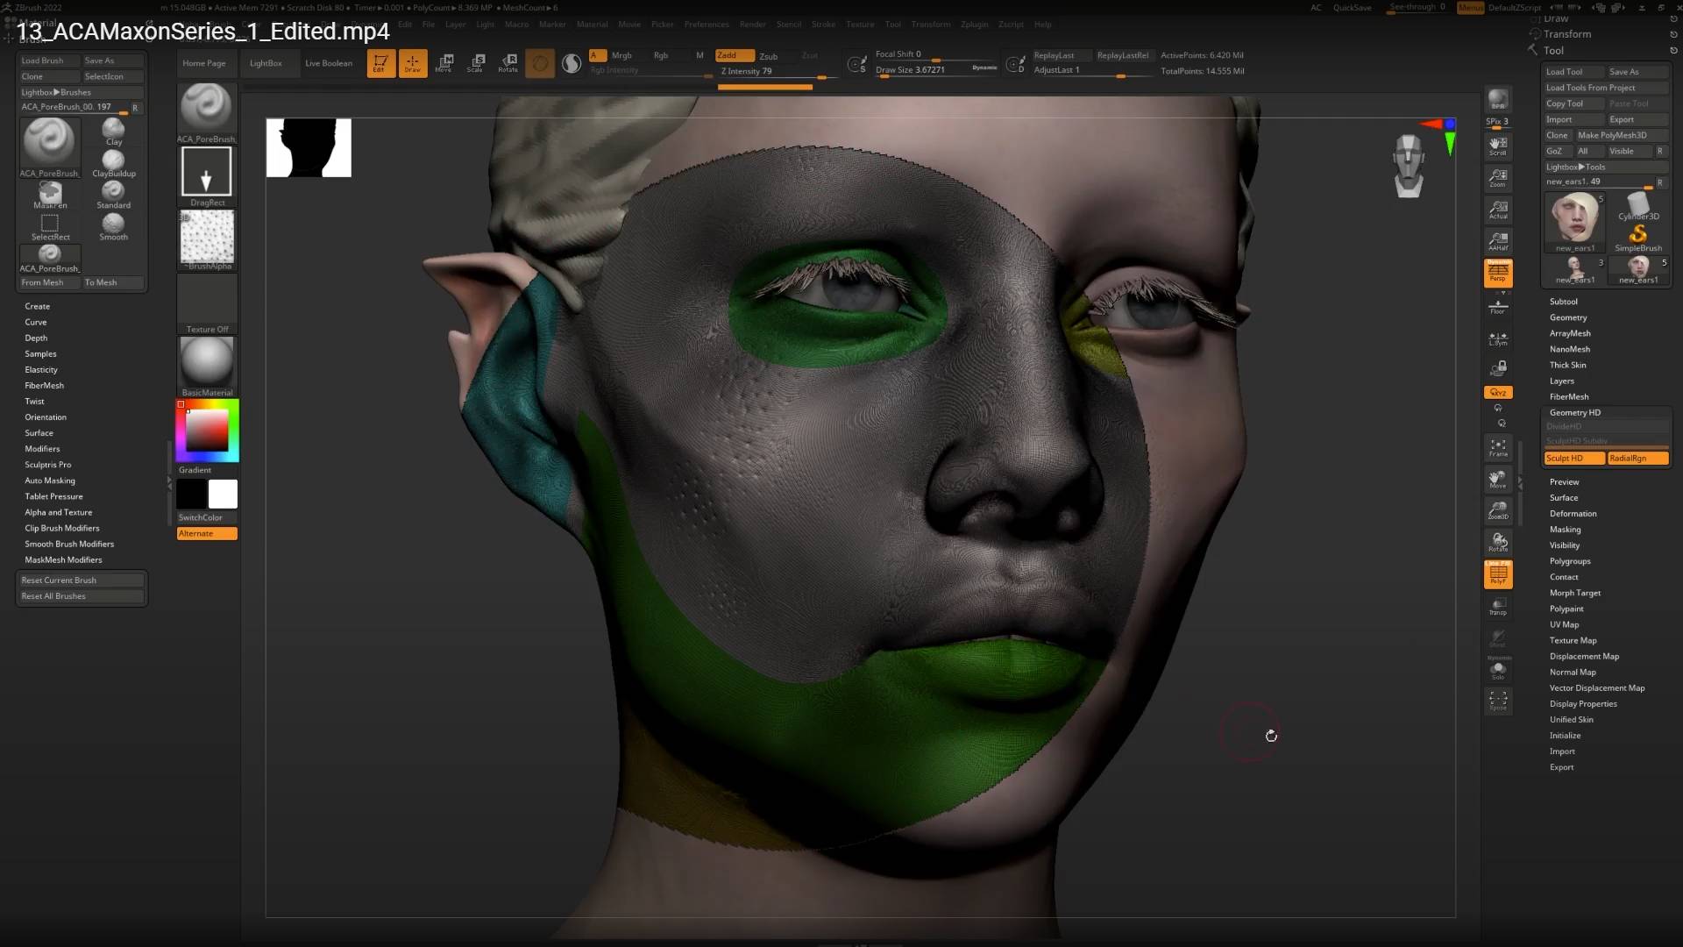Toggle Persp perspective mode
Screen dimensions: 1683x947
[1498, 273]
